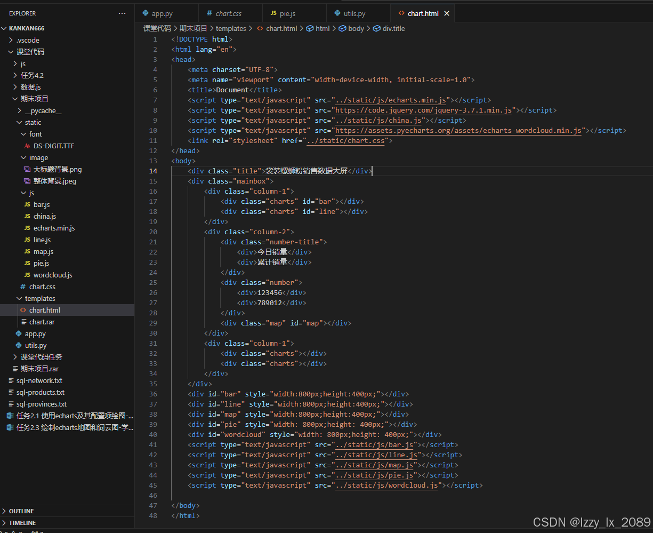Follow the ../static/js/bar.js src link
The width and height of the screenshot is (653, 533).
click(x=374, y=445)
